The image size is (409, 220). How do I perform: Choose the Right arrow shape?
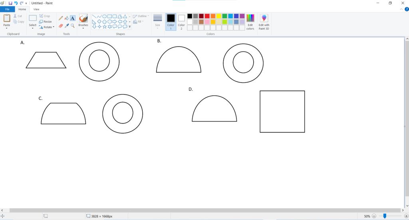(115, 22)
